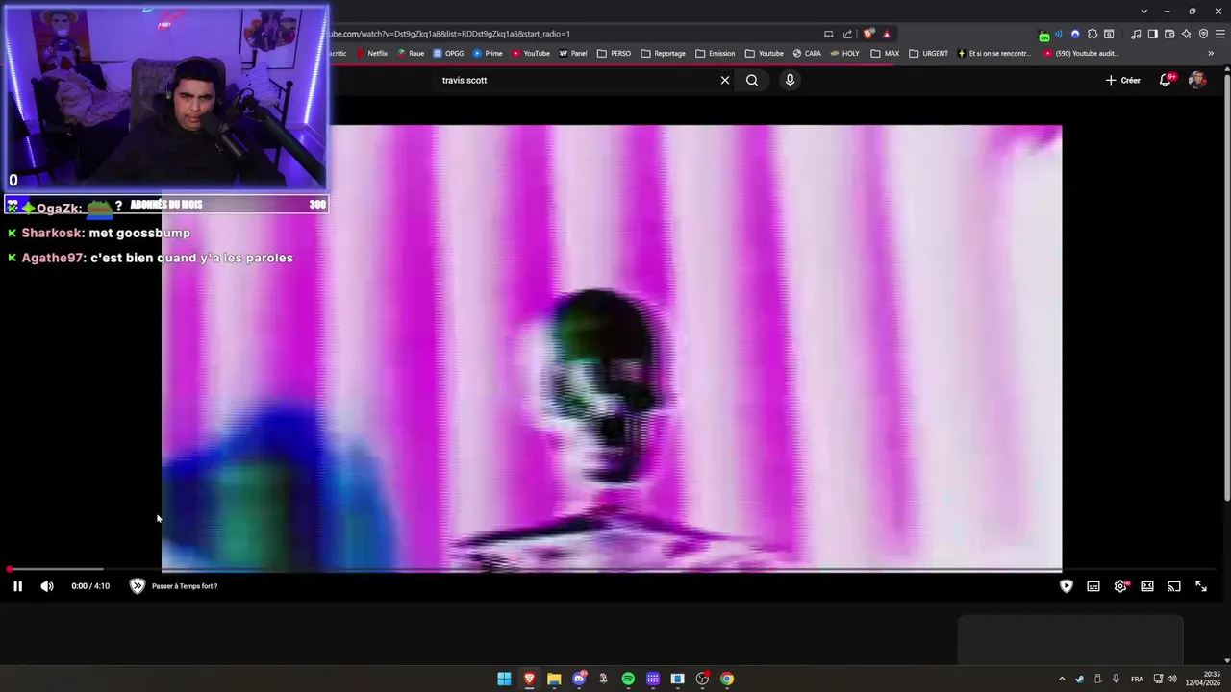Open the tab search dropdown arrow

pyautogui.click(x=1143, y=12)
